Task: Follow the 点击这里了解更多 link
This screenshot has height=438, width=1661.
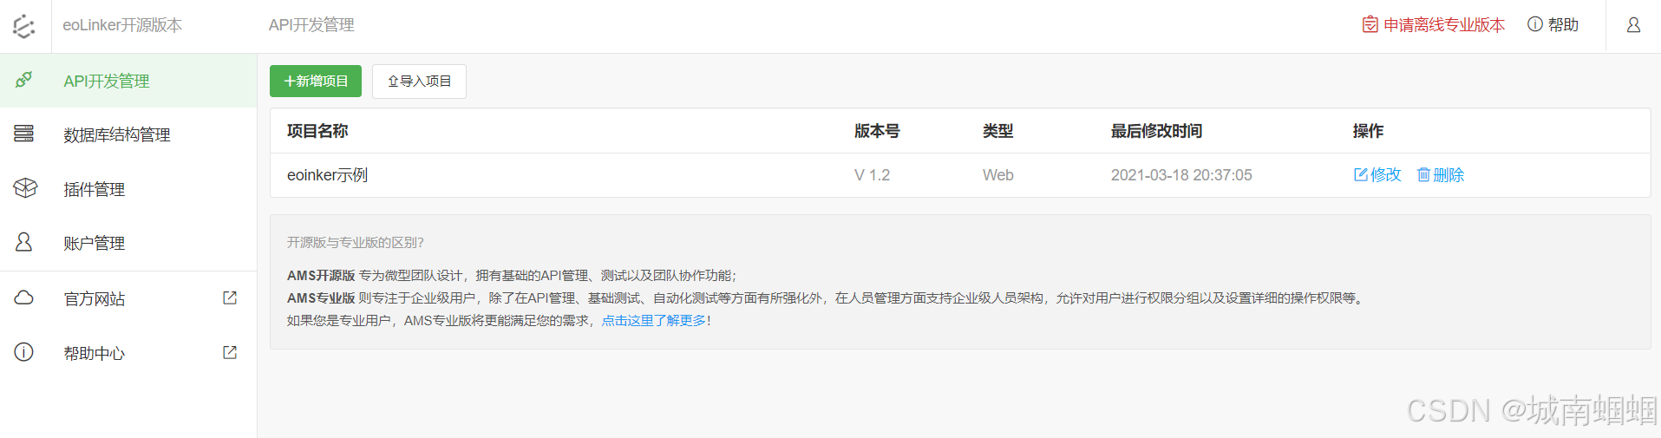Action: point(654,321)
